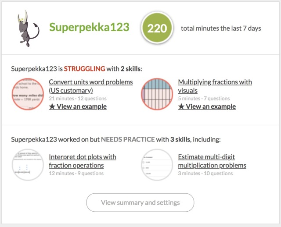Open the Convert units word problems thumbnail
The height and width of the screenshot is (227, 281).
pyautogui.click(x=28, y=94)
